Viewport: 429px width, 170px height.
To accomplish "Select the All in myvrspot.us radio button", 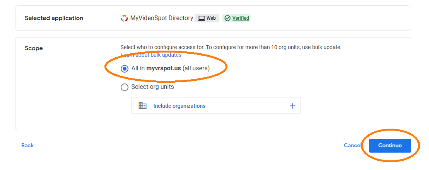I will [125, 69].
